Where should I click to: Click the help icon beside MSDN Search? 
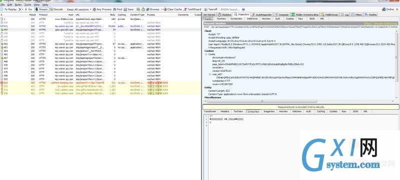(x=243, y=9)
